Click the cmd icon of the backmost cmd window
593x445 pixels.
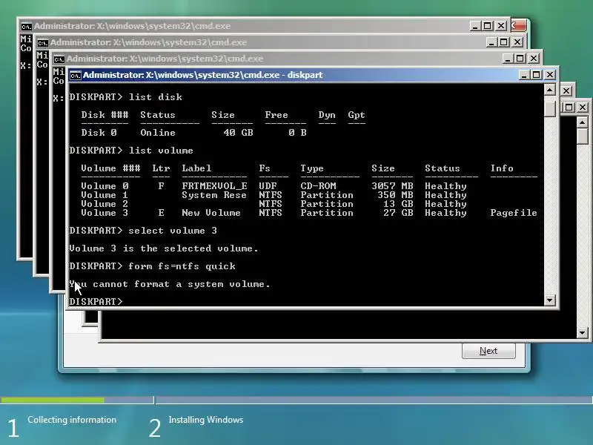[x=26, y=27]
